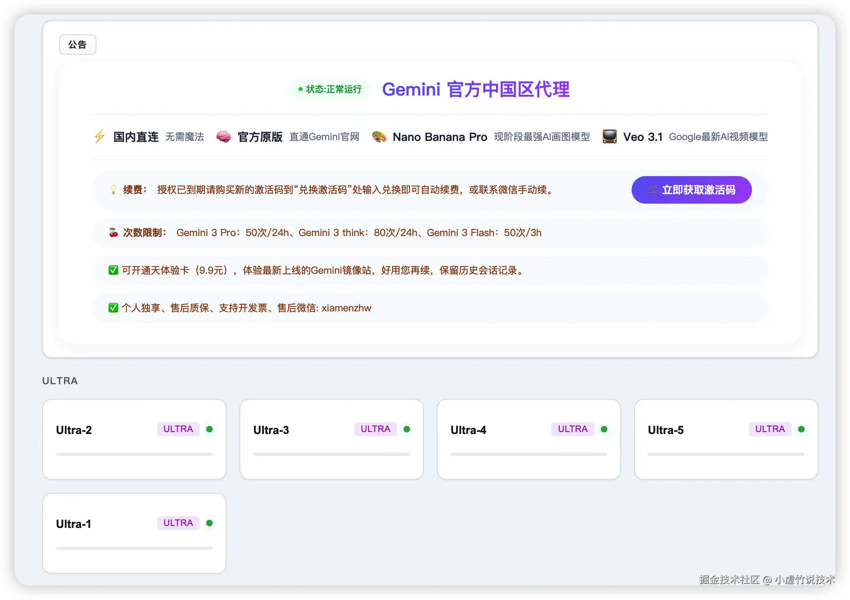850x600 pixels.
Task: Click the shopping cart icon on the purple button
Action: click(x=652, y=189)
